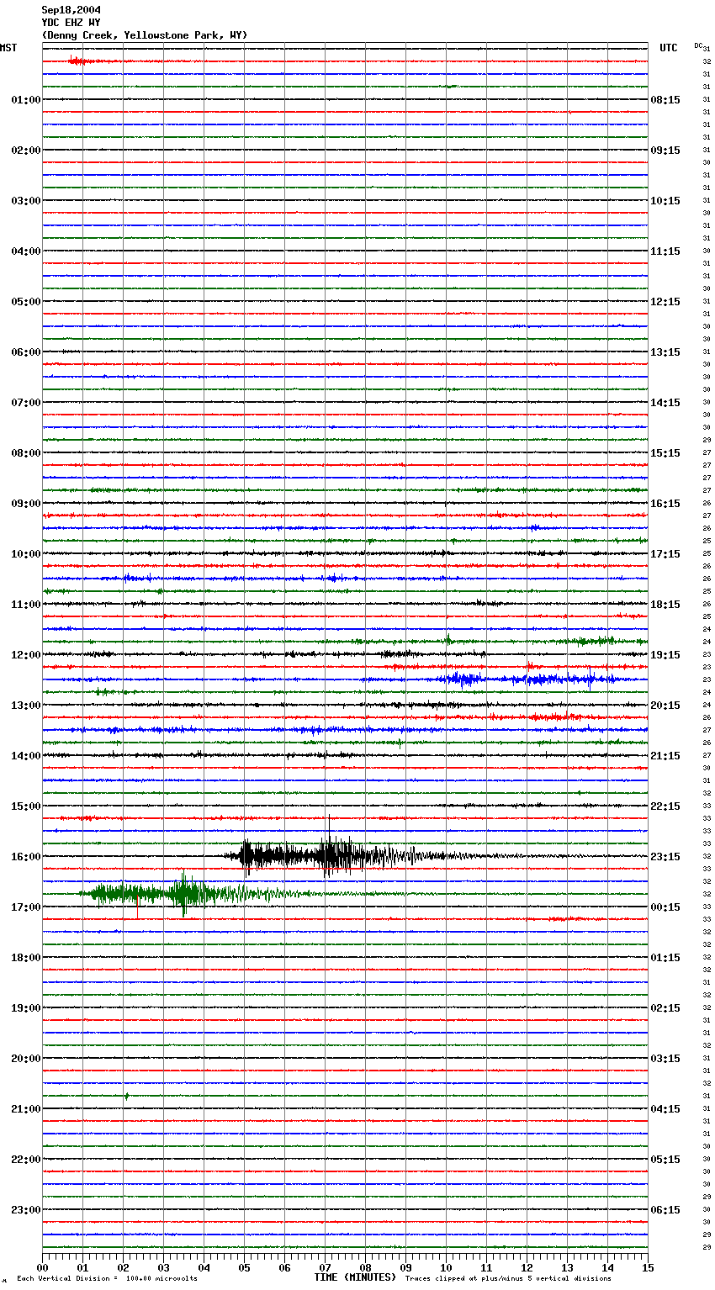
Task: Click the Each Vertical Division scale note
Action: coord(108,1279)
